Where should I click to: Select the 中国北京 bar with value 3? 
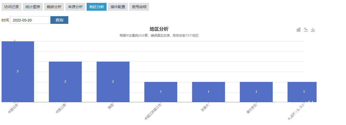click(18, 72)
